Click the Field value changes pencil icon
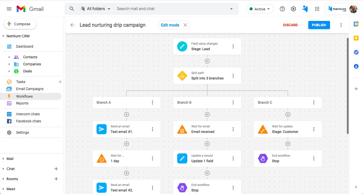This screenshot has width=363, height=194. click(x=182, y=46)
